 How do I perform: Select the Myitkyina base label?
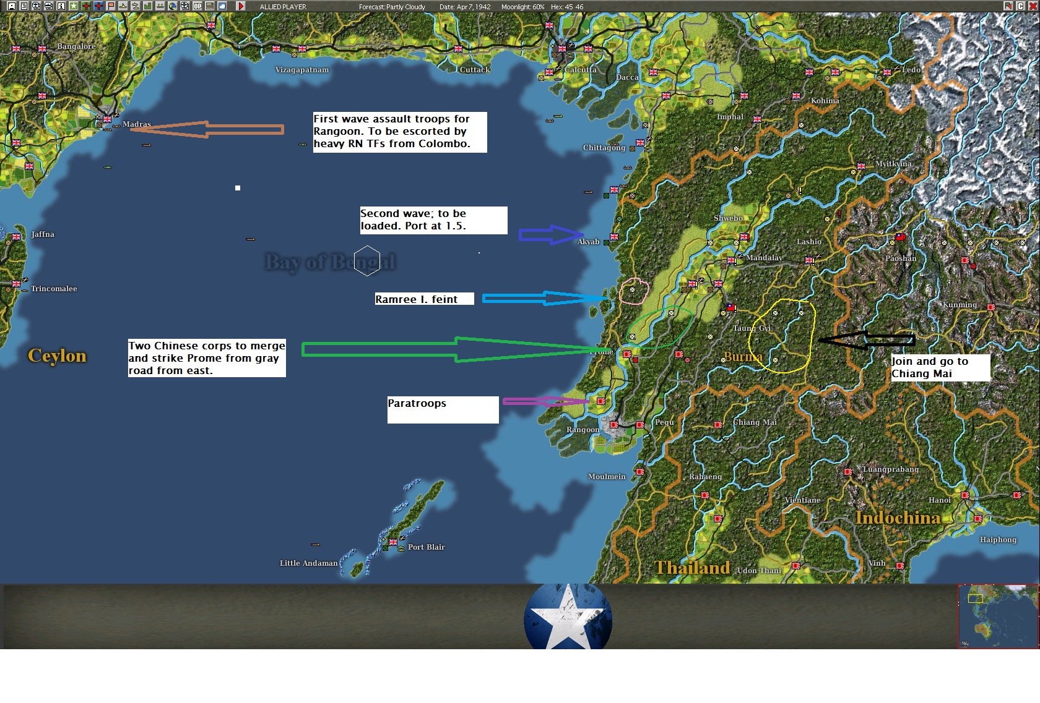click(893, 164)
